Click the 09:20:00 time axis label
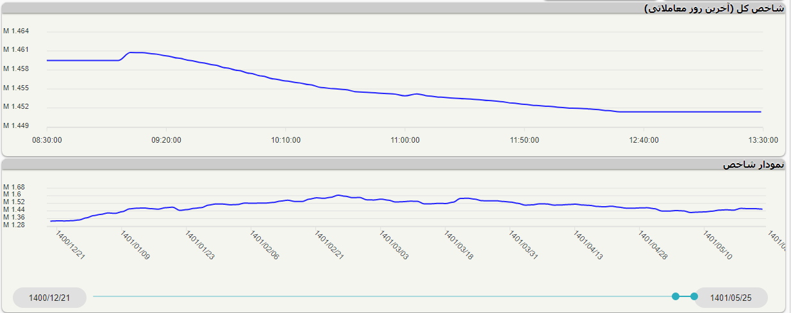 point(166,140)
